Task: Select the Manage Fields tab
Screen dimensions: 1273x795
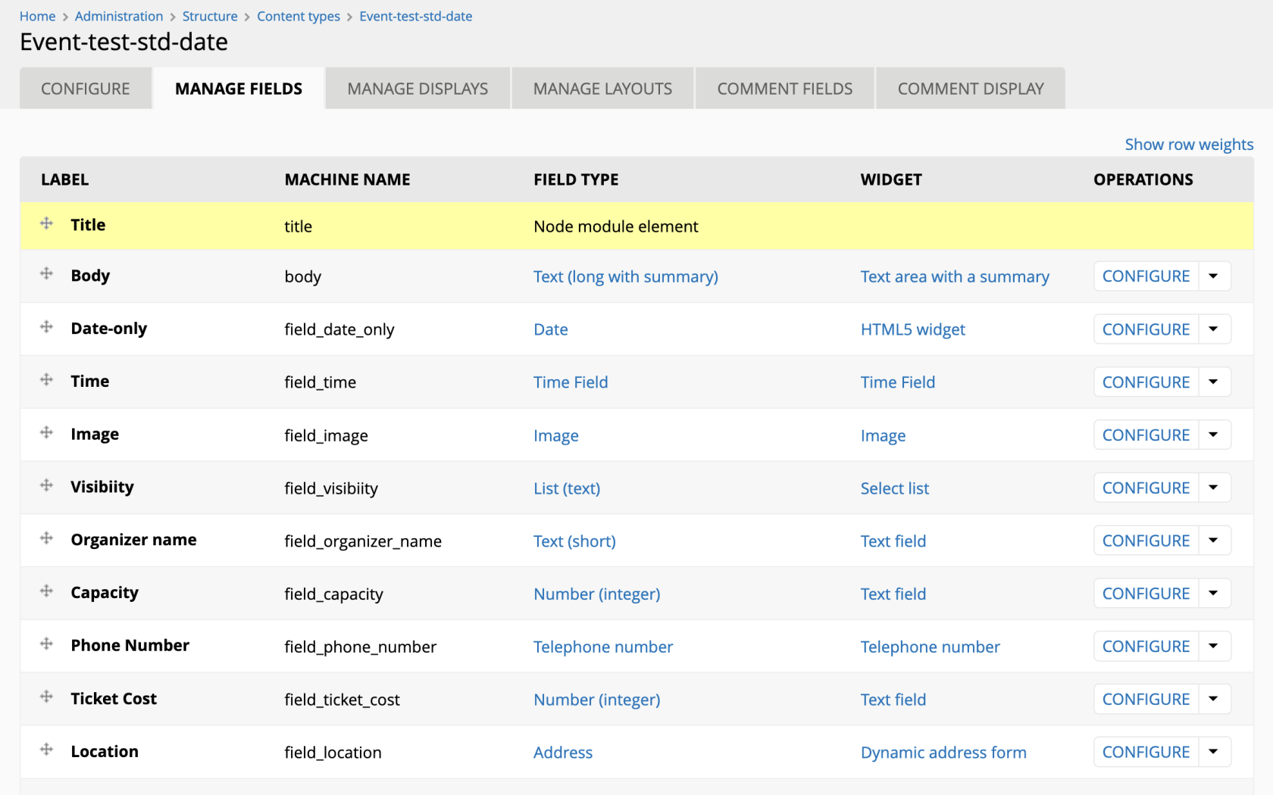Action: click(x=239, y=89)
